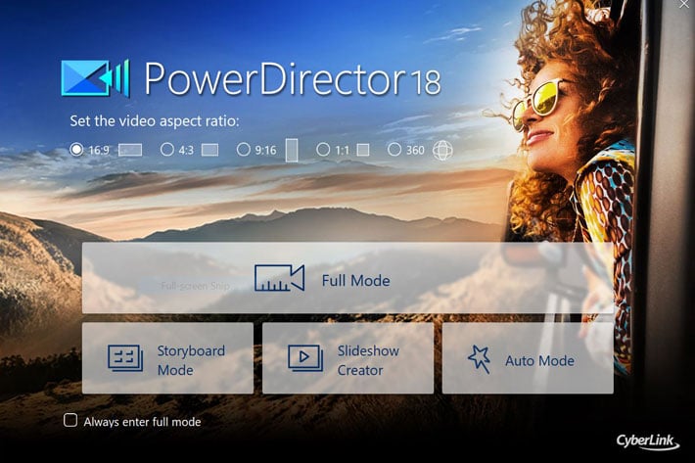
Task: Pick the 9:16 vertical aspect ratio
Action: 244,150
